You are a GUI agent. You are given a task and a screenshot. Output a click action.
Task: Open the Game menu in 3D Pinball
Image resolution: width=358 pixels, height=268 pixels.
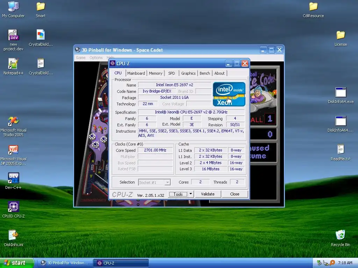(x=81, y=58)
